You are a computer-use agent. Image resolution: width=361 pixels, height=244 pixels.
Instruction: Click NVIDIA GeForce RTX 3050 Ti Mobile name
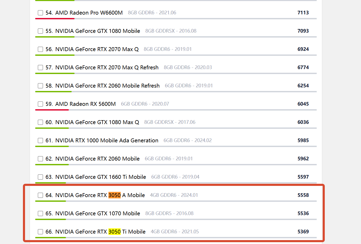100,232
